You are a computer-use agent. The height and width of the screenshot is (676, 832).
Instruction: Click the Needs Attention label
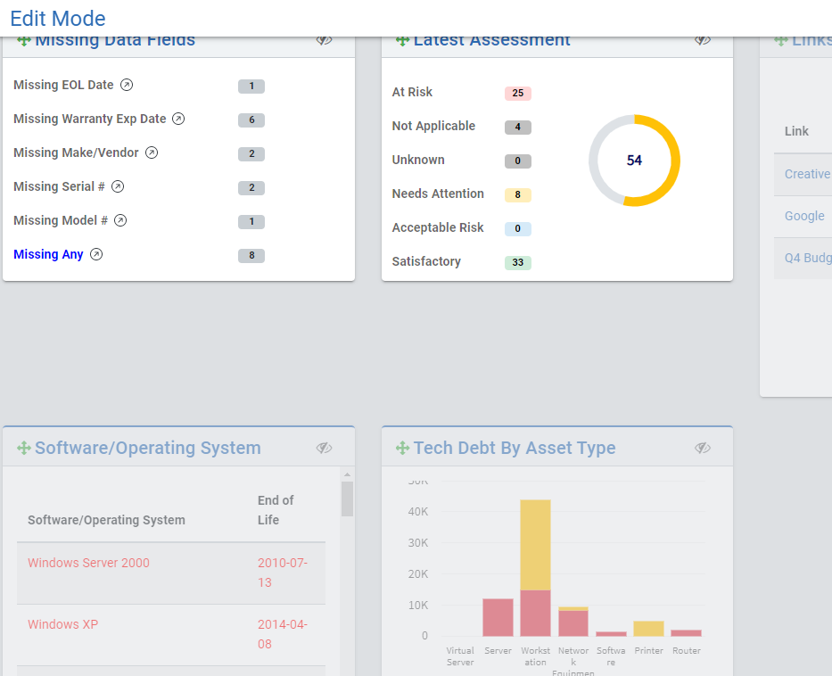point(438,194)
